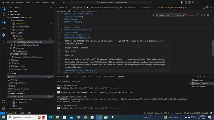Open prj.conf in Kconfig tree
Screen dimensions: 214x120
tap(19, 39)
